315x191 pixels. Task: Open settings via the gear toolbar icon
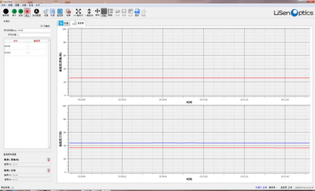pyautogui.click(x=46, y=13)
